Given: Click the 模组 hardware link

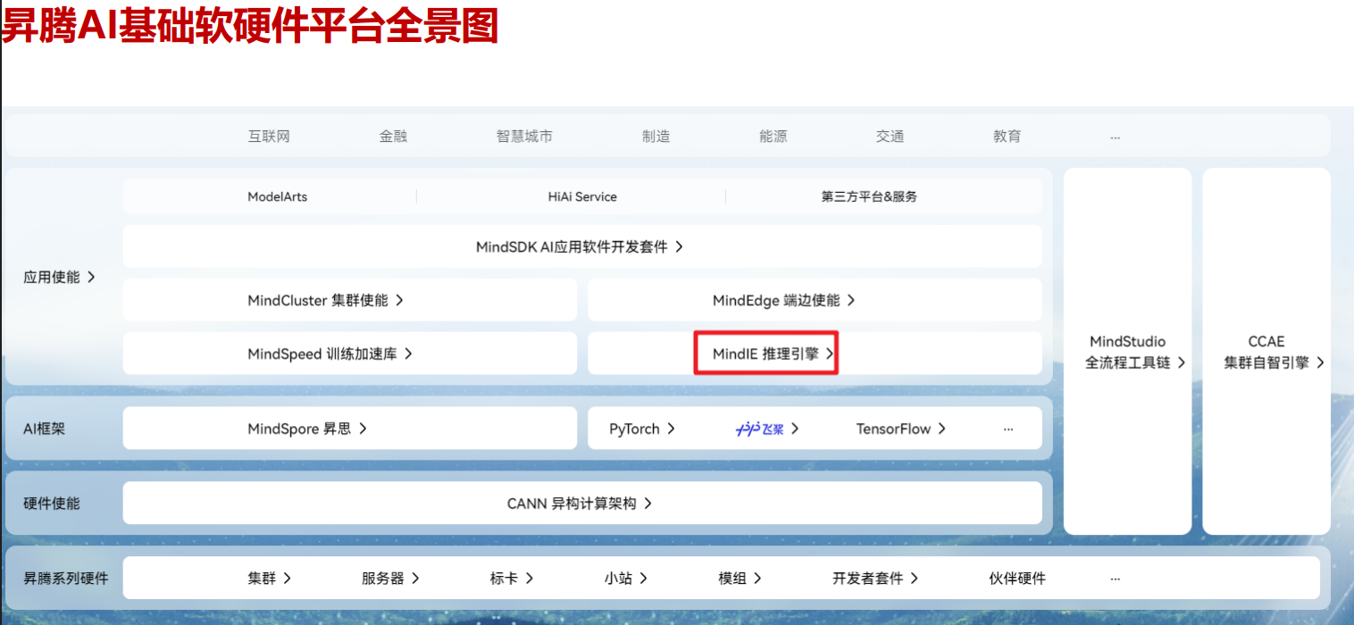Looking at the screenshot, I should pyautogui.click(x=740, y=579).
